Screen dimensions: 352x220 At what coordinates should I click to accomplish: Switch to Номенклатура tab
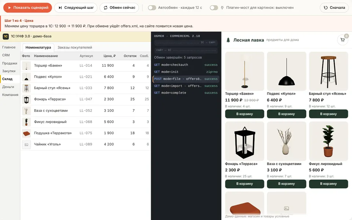tap(38, 48)
